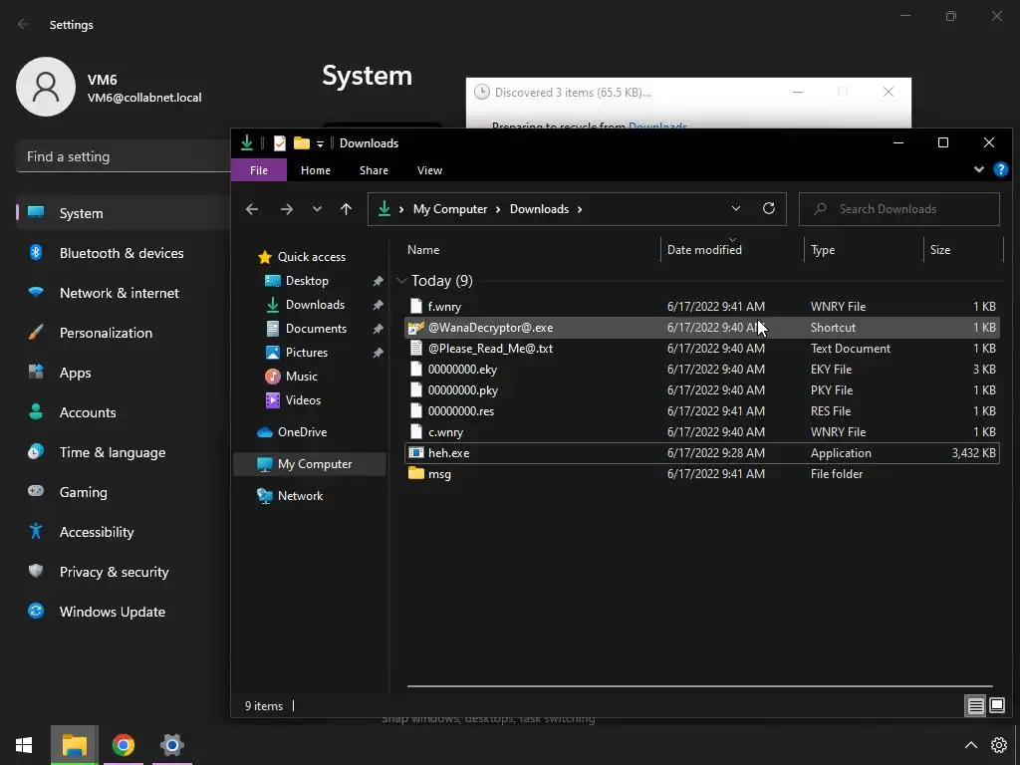Open Apps in Settings

point(76,373)
